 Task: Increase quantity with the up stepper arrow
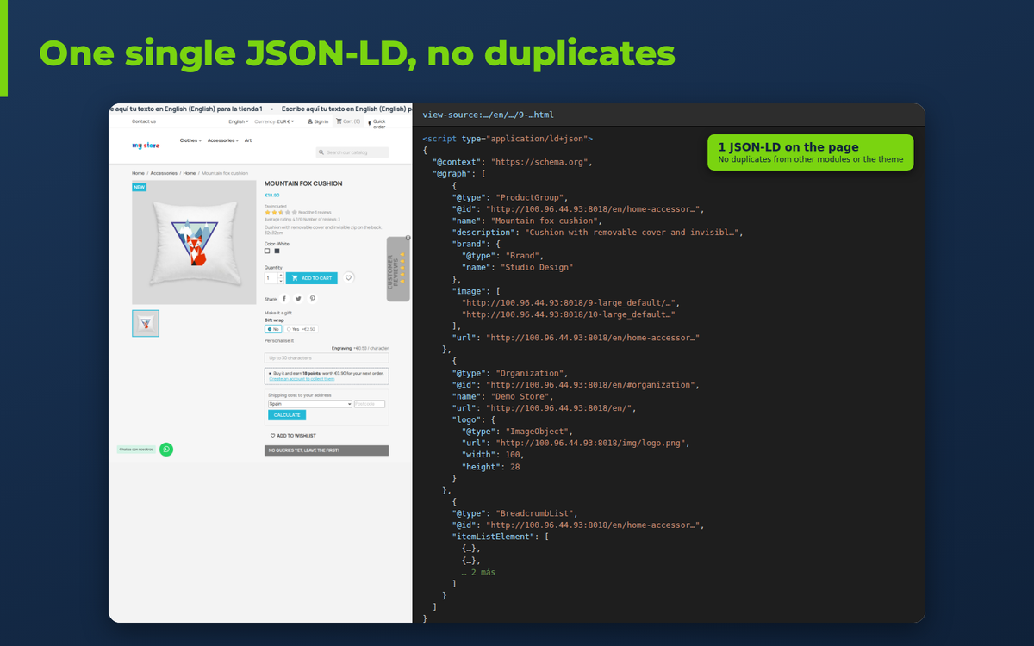click(281, 276)
